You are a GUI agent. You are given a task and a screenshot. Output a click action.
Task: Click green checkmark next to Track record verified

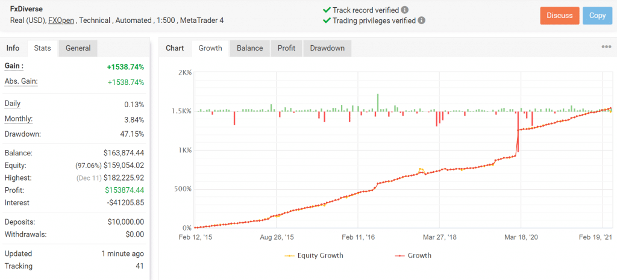coord(327,10)
